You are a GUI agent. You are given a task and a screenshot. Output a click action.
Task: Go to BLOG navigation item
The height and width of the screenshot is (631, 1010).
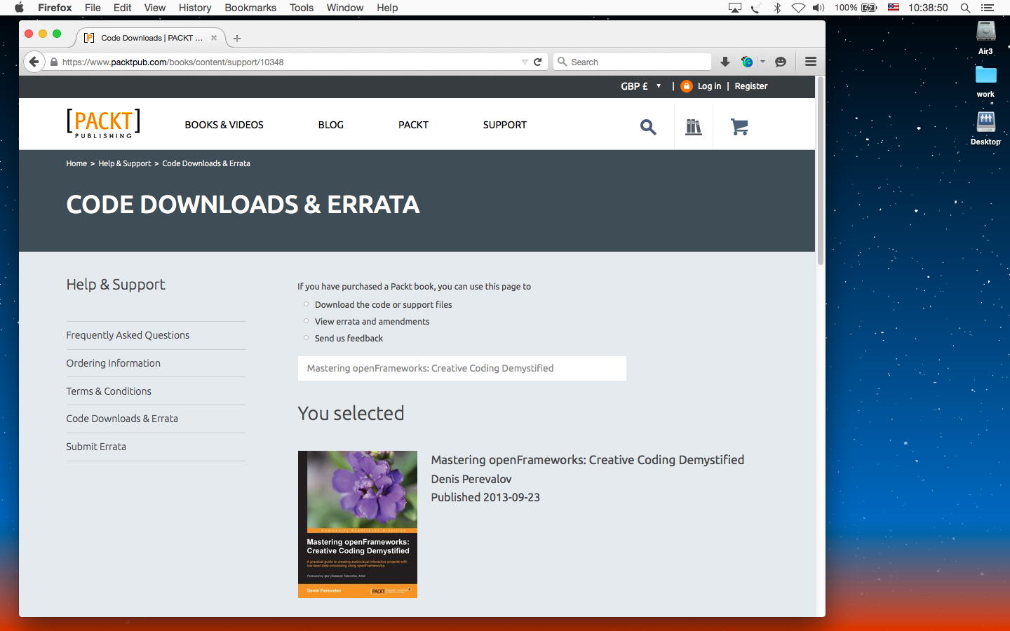coord(331,125)
